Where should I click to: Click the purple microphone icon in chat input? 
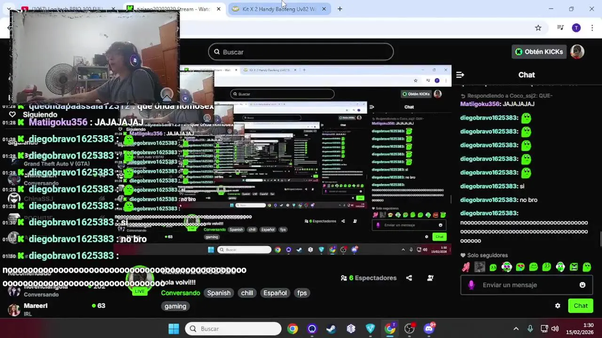[x=471, y=285]
